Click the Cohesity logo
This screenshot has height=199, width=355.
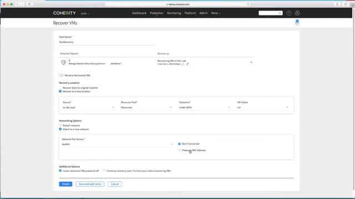64,13
